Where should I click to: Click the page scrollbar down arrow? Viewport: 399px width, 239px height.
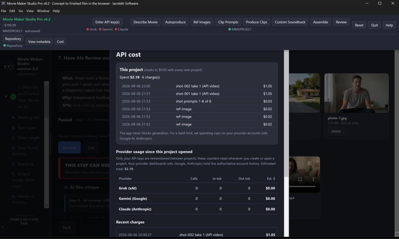(x=397, y=234)
